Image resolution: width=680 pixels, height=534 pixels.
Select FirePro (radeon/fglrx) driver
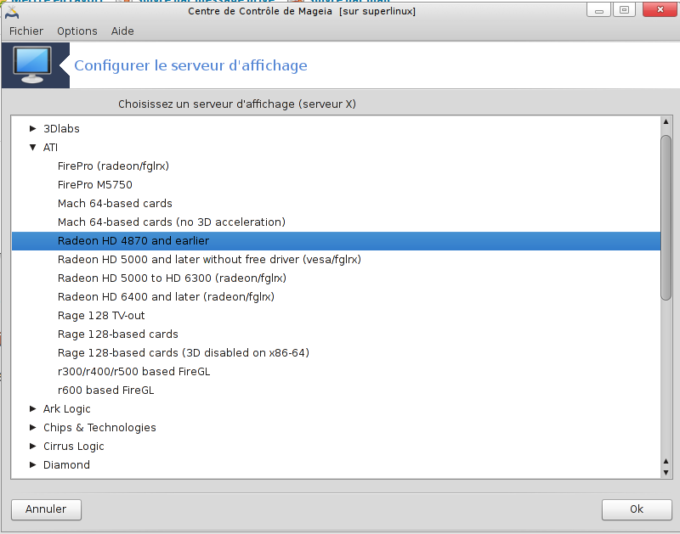pos(336,166)
